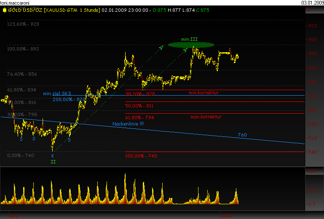Click the 03.01.2009 date in header
Viewport: 324px width, 219px height.
(x=313, y=3)
